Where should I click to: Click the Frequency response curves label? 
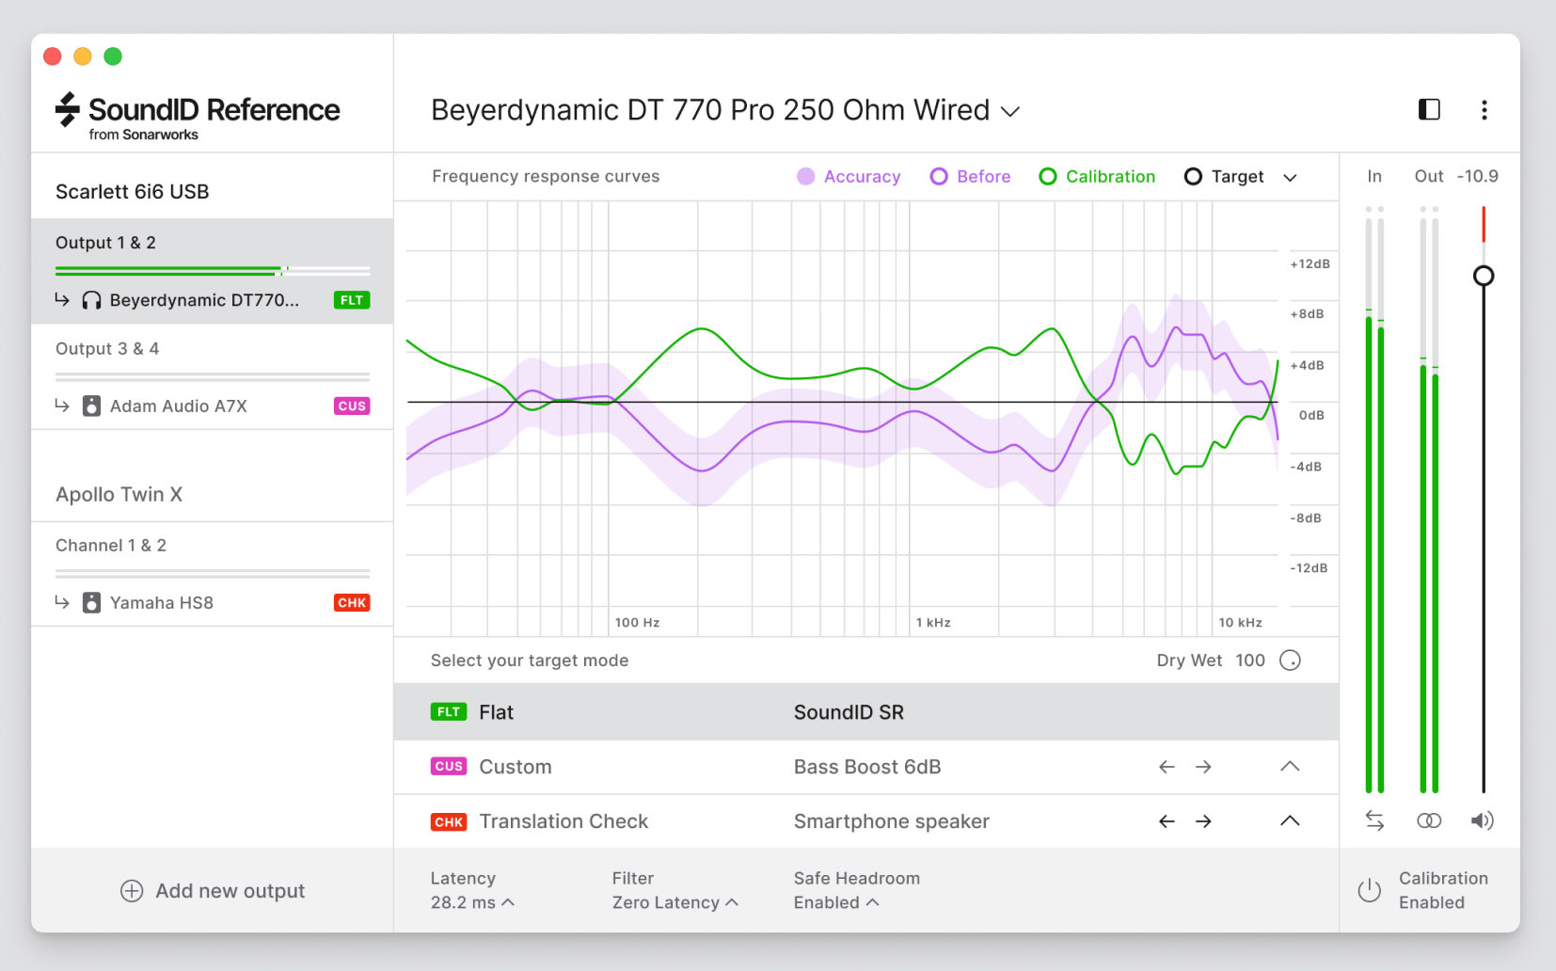pos(546,177)
